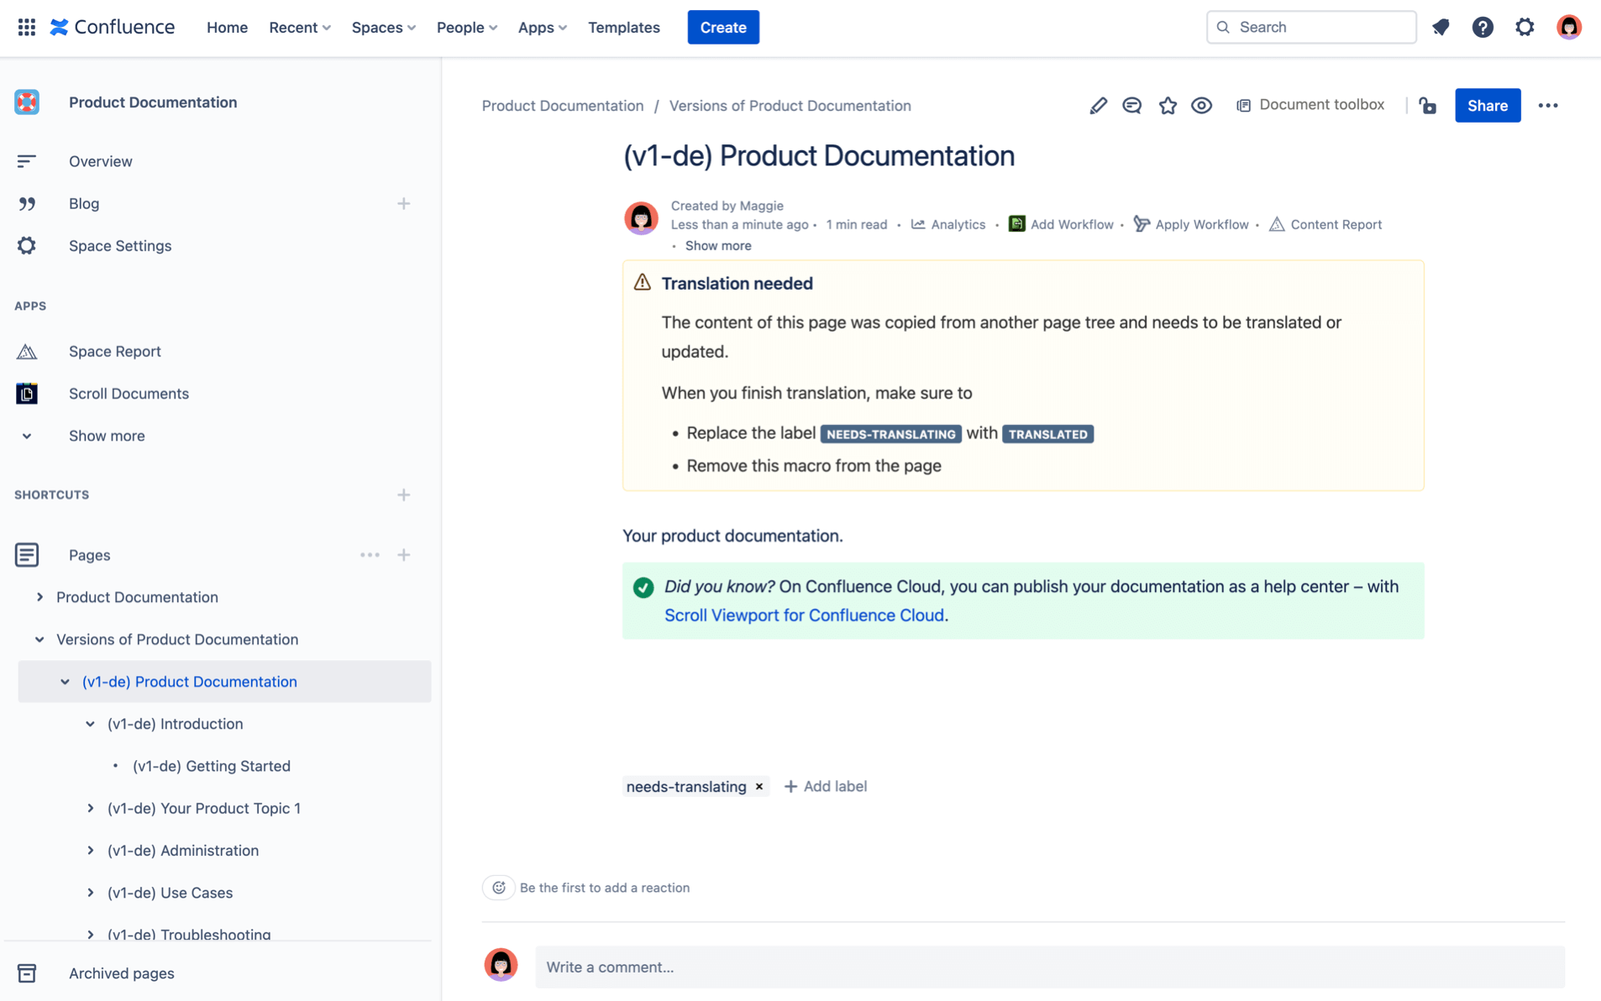
Task: Open (v1-de) Getting Started page
Action: coord(212,766)
